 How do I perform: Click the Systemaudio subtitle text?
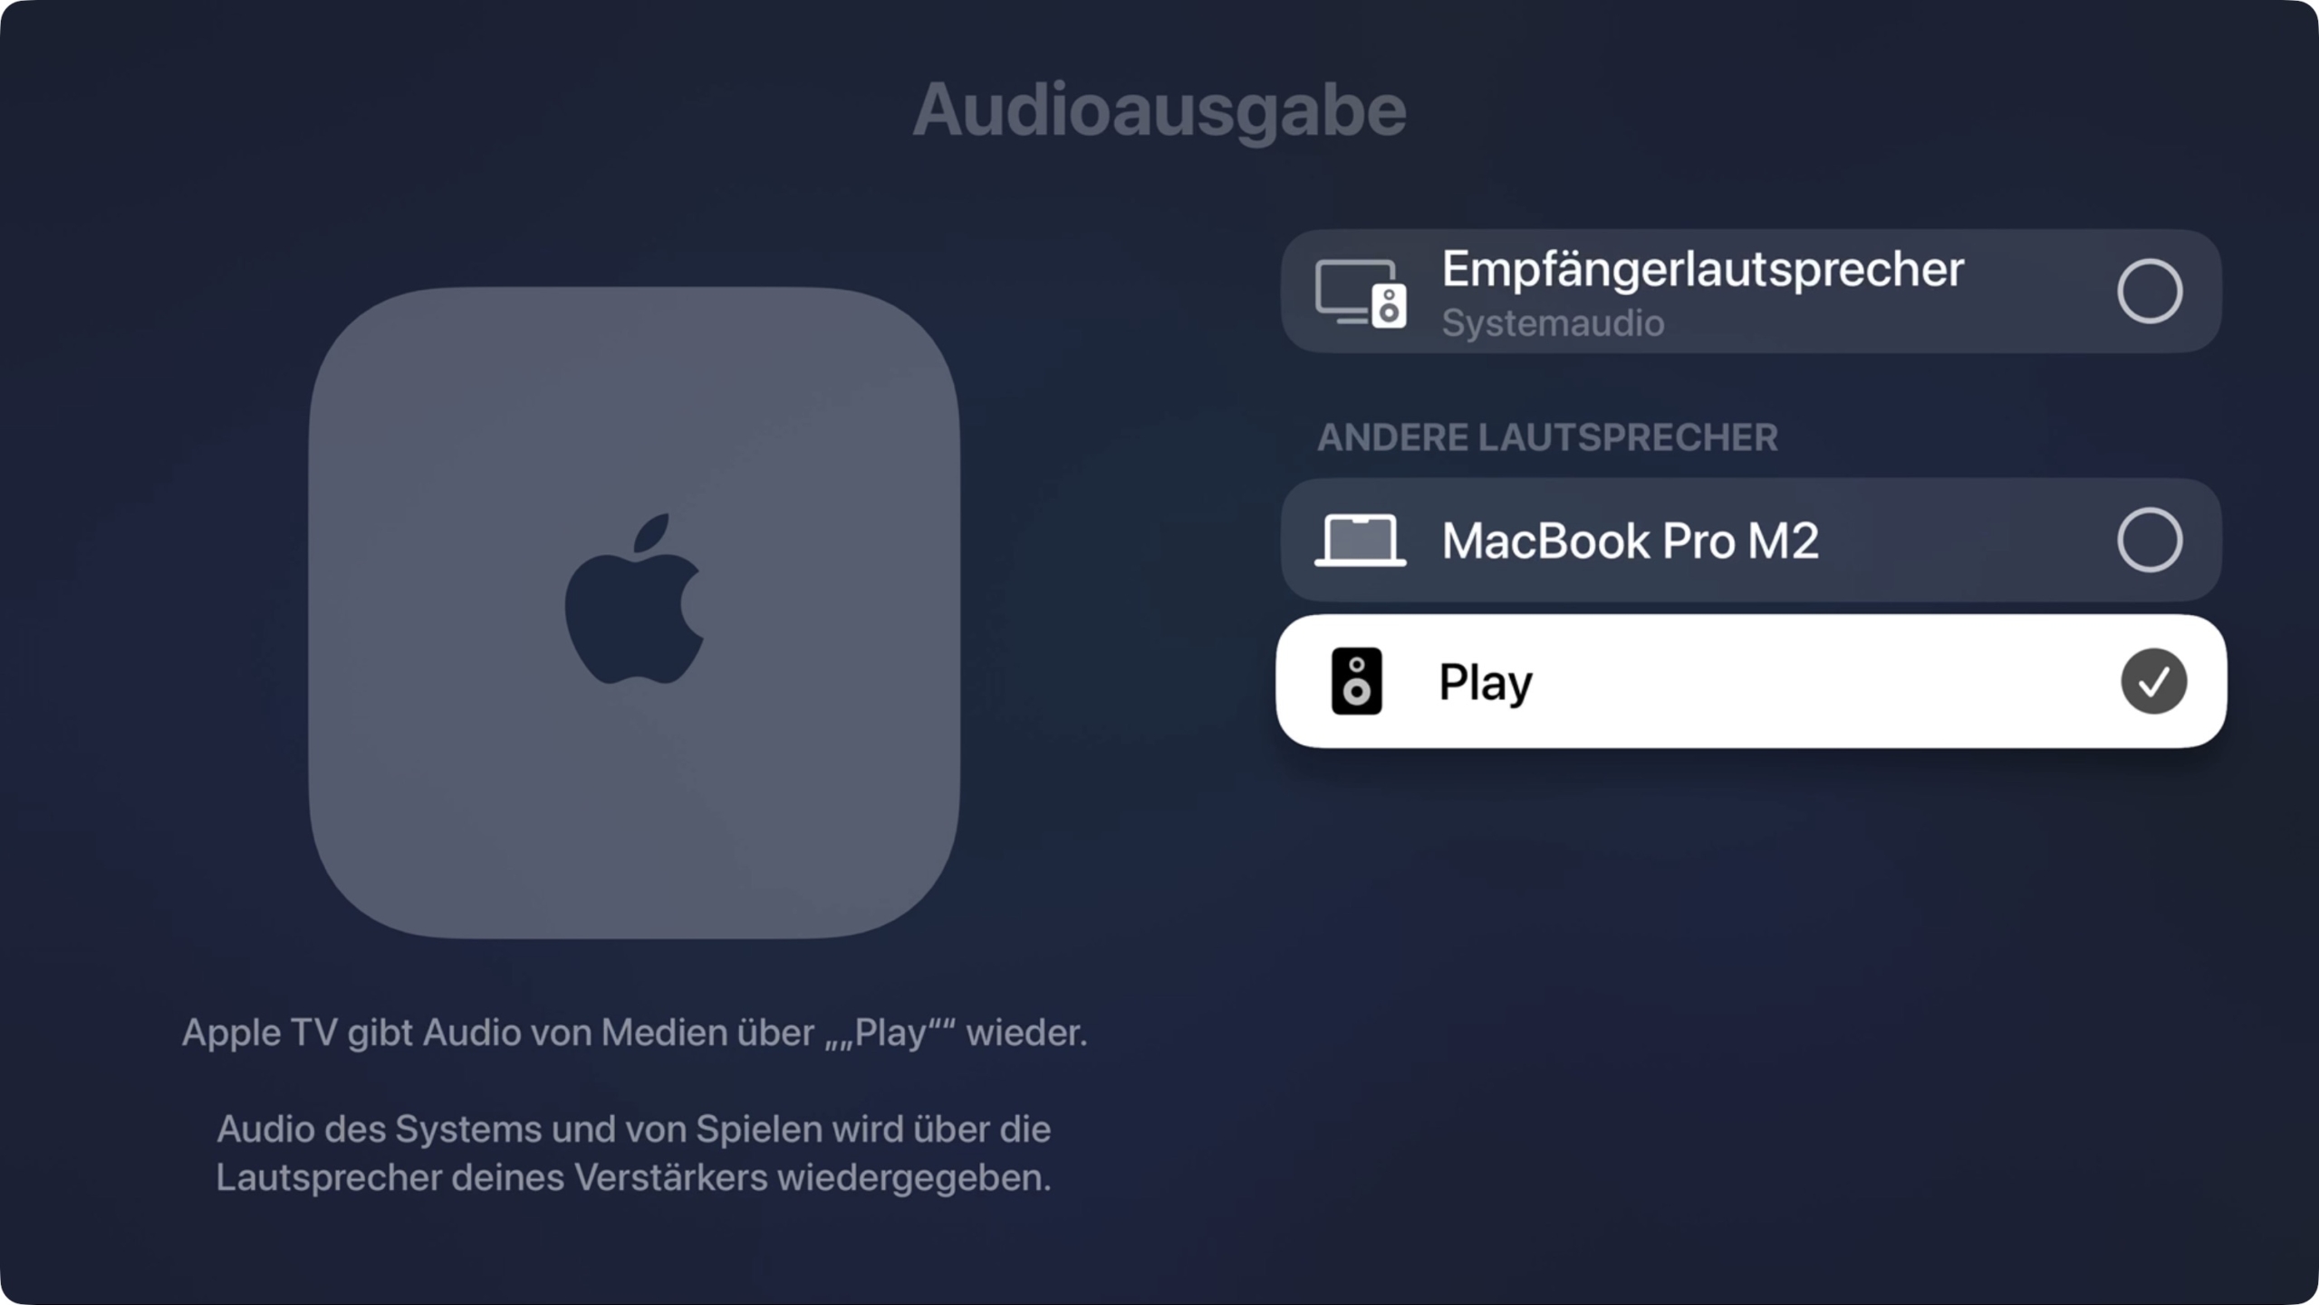coord(1553,323)
